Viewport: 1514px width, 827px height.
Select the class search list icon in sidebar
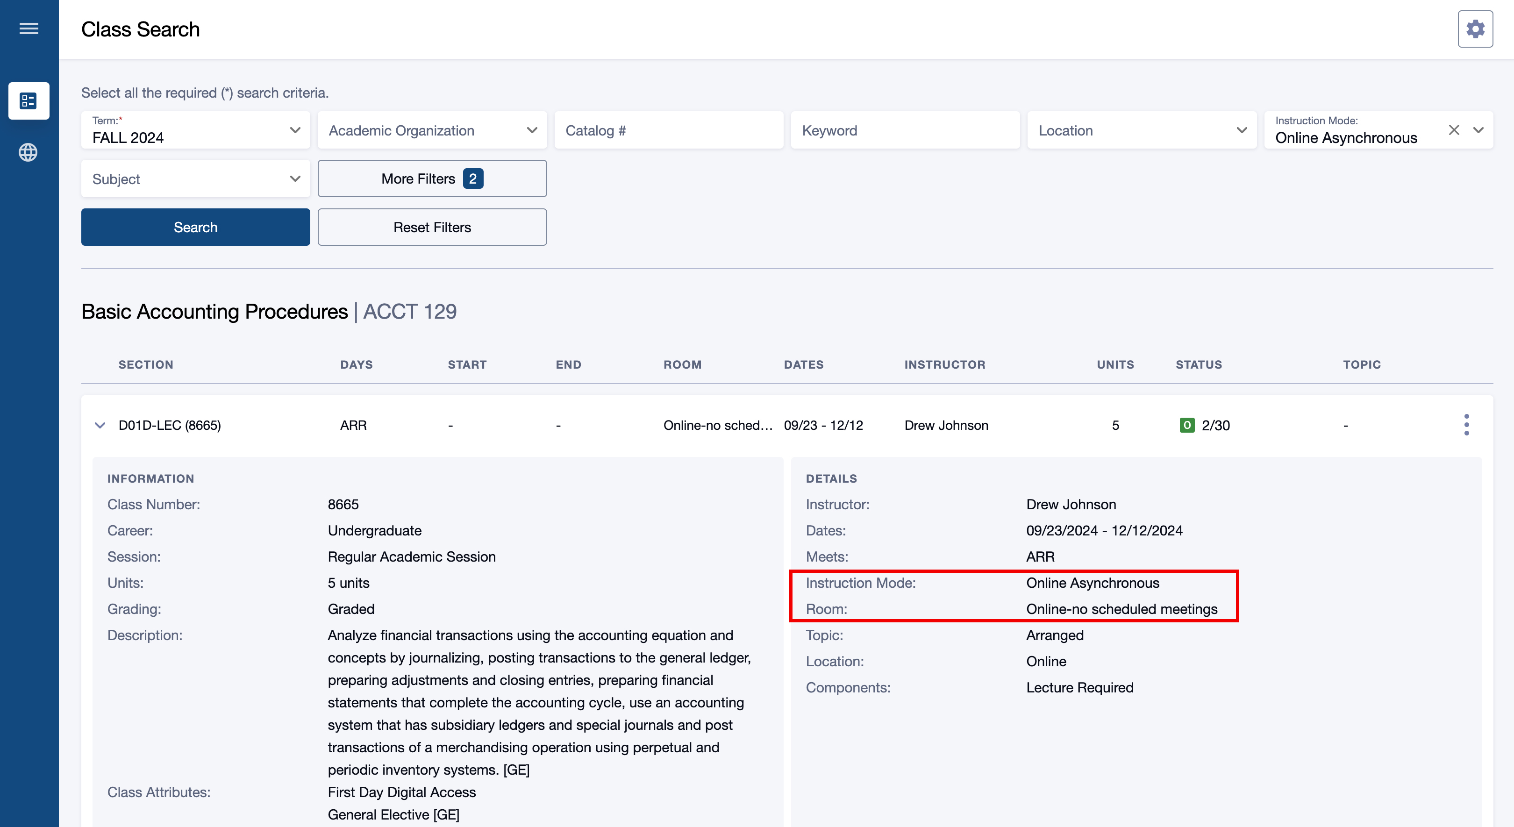(29, 101)
